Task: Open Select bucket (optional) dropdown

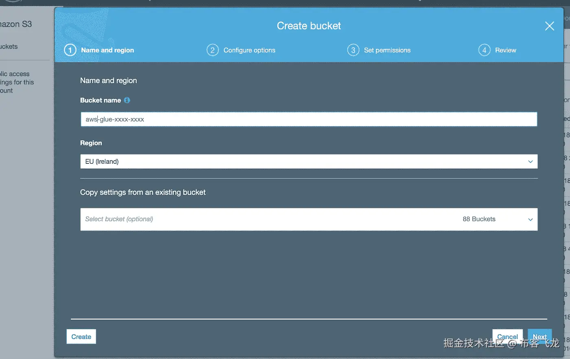Action: coord(309,219)
